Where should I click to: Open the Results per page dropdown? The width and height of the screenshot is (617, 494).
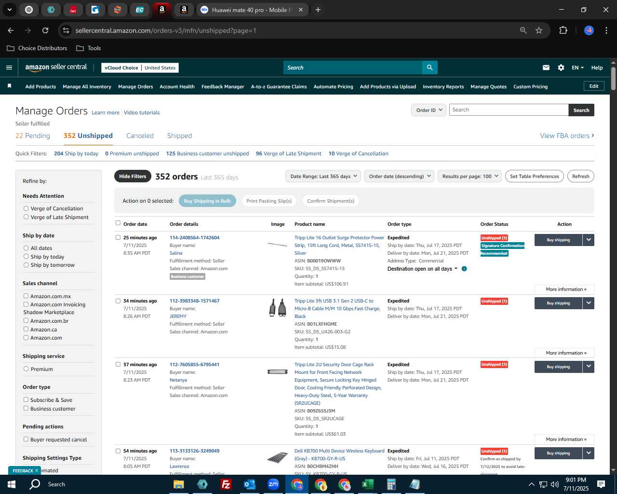coord(469,176)
